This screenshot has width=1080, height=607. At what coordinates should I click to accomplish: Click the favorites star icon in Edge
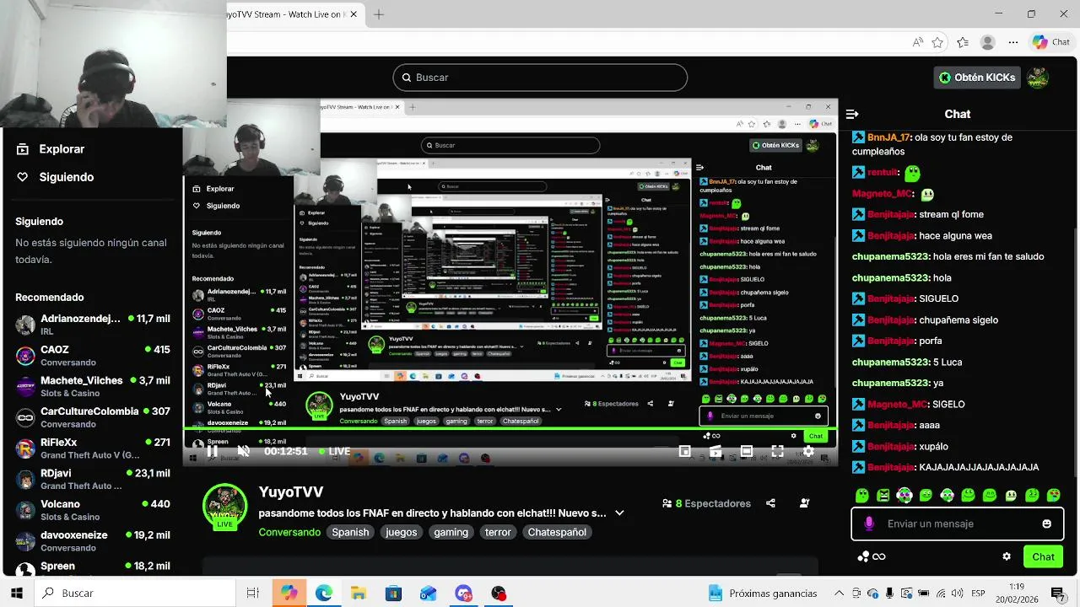pyautogui.click(x=938, y=42)
